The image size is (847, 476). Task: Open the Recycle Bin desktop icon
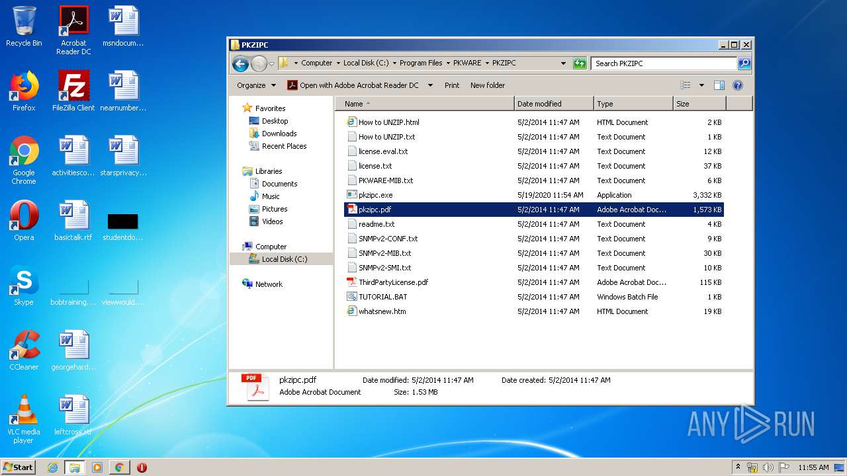24,26
